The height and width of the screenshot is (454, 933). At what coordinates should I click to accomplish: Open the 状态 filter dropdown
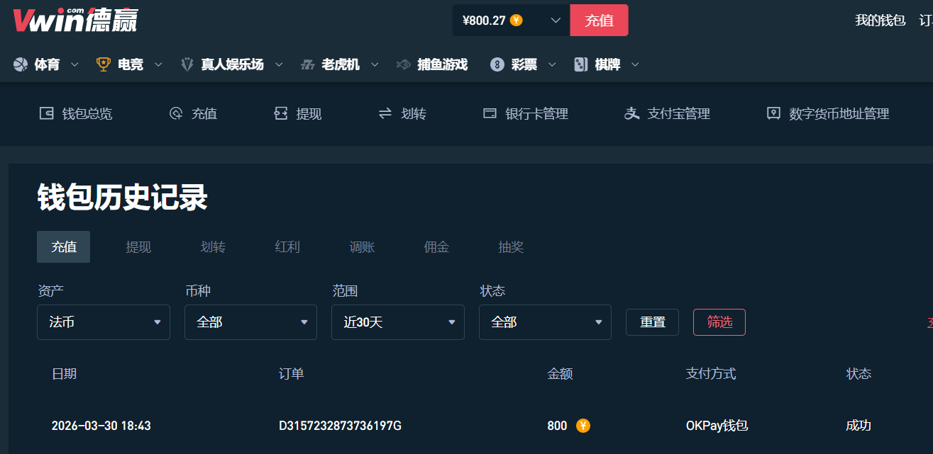point(545,322)
